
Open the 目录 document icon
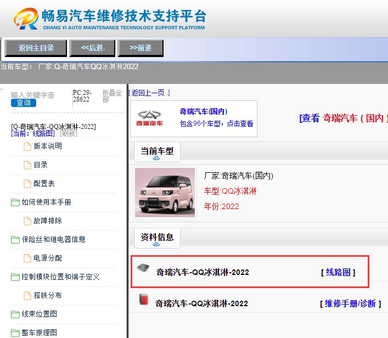pyautogui.click(x=27, y=165)
